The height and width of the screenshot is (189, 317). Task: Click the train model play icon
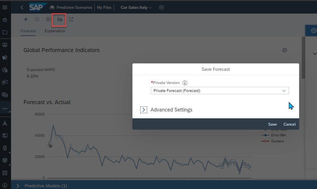tap(48, 19)
